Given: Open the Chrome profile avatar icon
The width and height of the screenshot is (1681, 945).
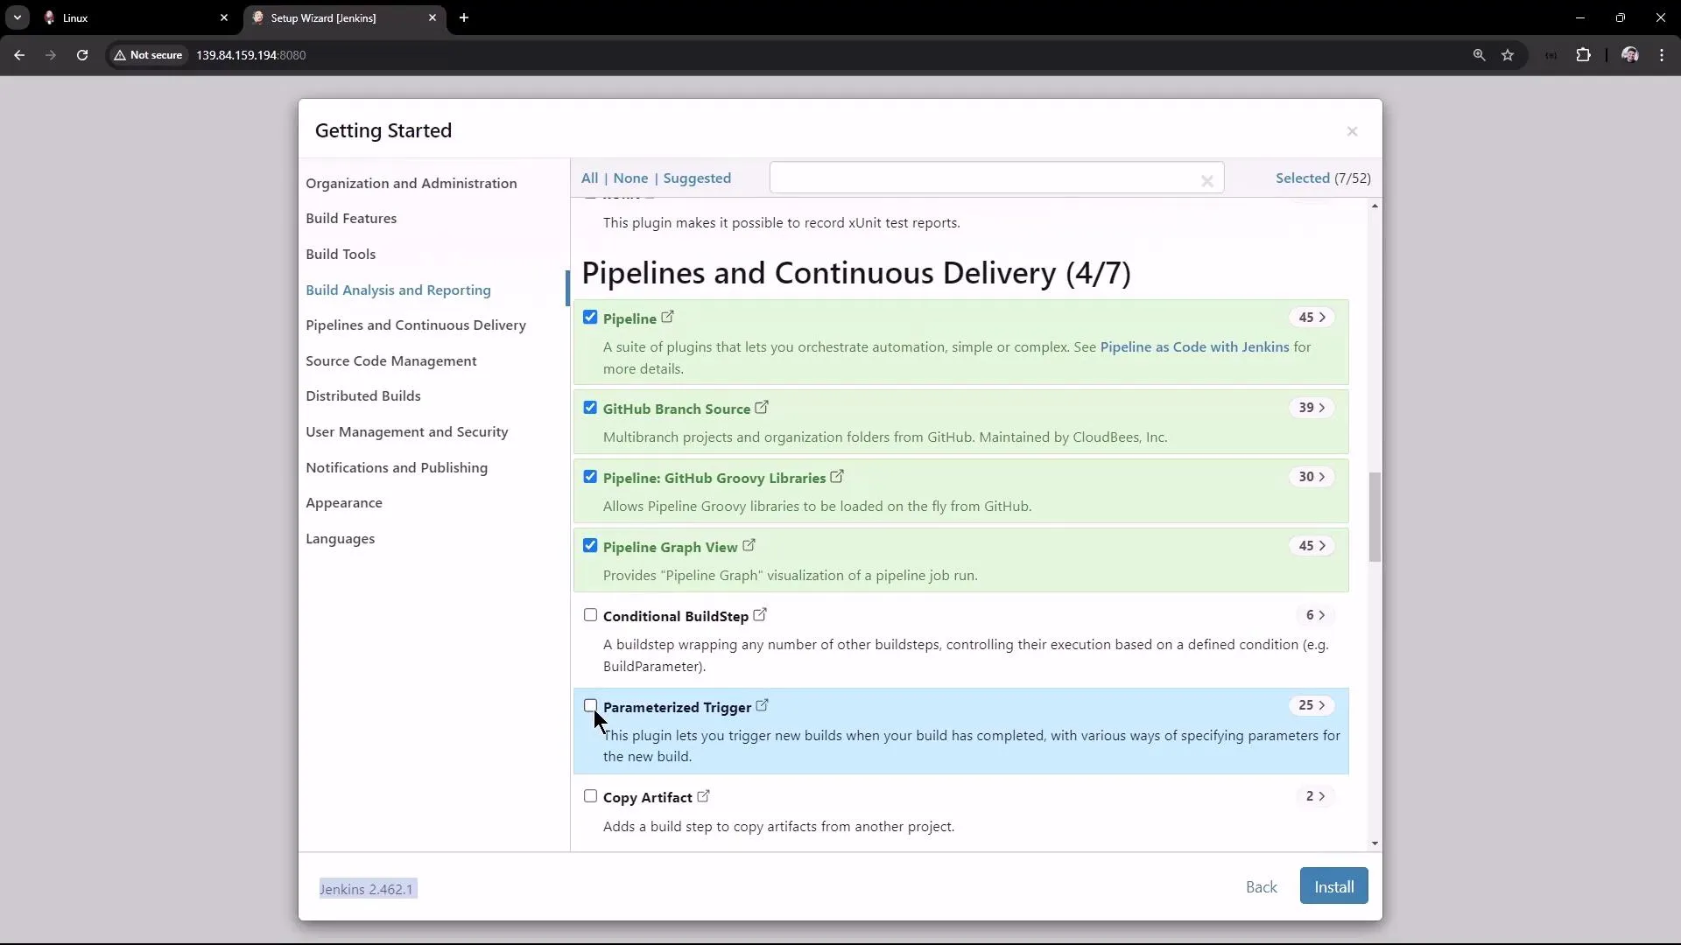Looking at the screenshot, I should (x=1629, y=54).
